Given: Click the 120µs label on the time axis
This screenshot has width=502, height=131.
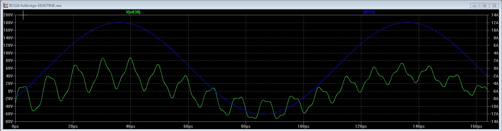Looking at the screenshot, I should (x=361, y=126).
